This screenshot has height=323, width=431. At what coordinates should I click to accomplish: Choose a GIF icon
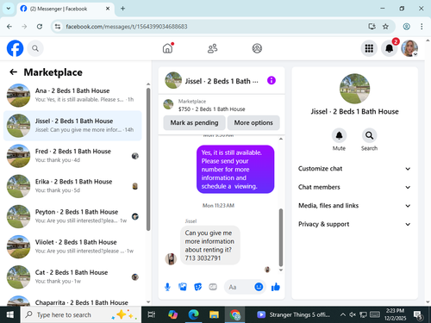213,287
